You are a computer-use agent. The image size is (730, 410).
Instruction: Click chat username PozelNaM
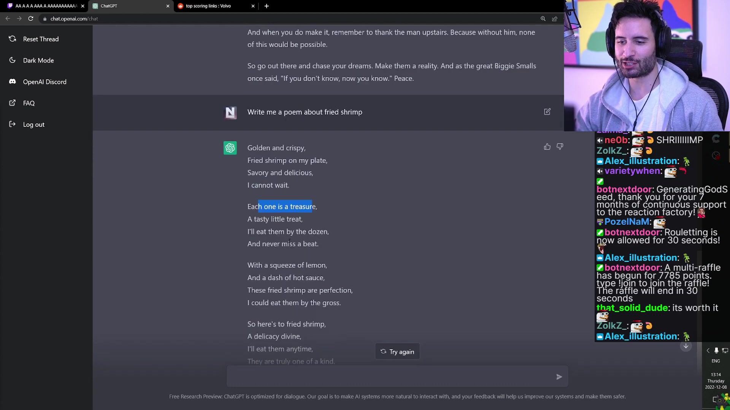pyautogui.click(x=627, y=222)
